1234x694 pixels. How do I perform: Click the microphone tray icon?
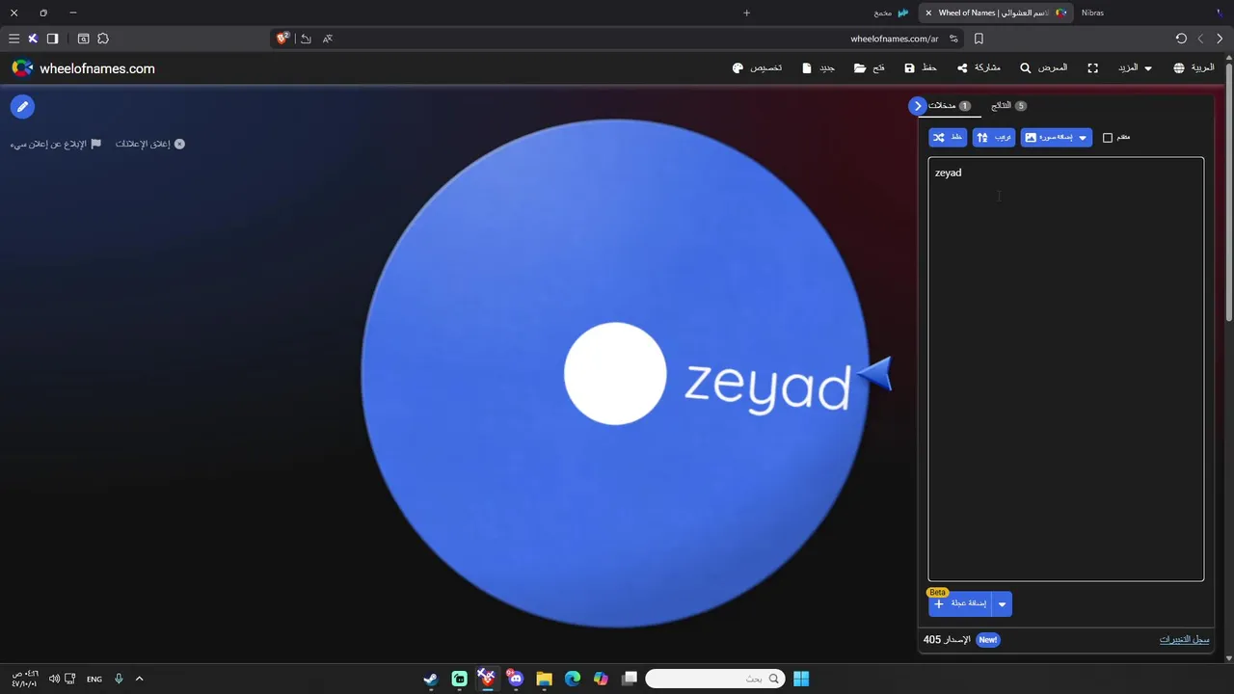click(x=119, y=679)
